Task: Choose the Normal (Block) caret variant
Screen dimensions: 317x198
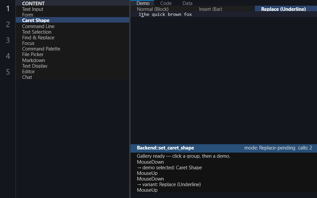Action: point(161,9)
